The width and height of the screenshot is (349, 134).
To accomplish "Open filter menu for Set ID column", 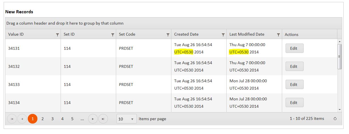I will (113, 35).
